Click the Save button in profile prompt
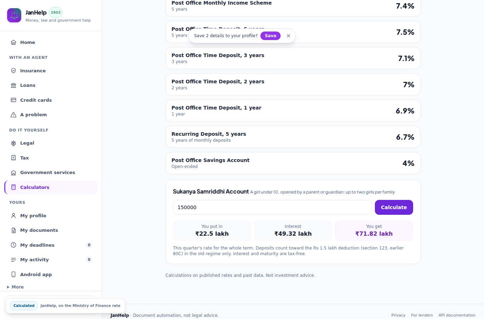This screenshot has height=319, width=484. [270, 36]
